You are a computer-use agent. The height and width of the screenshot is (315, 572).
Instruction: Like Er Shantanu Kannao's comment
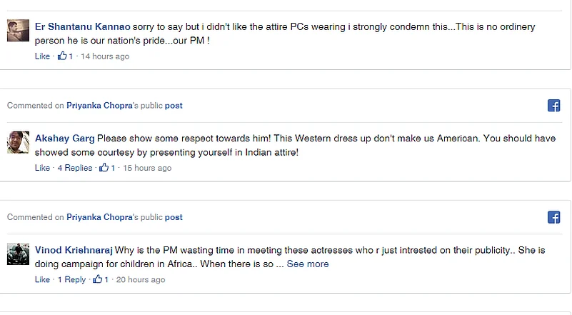tap(42, 56)
